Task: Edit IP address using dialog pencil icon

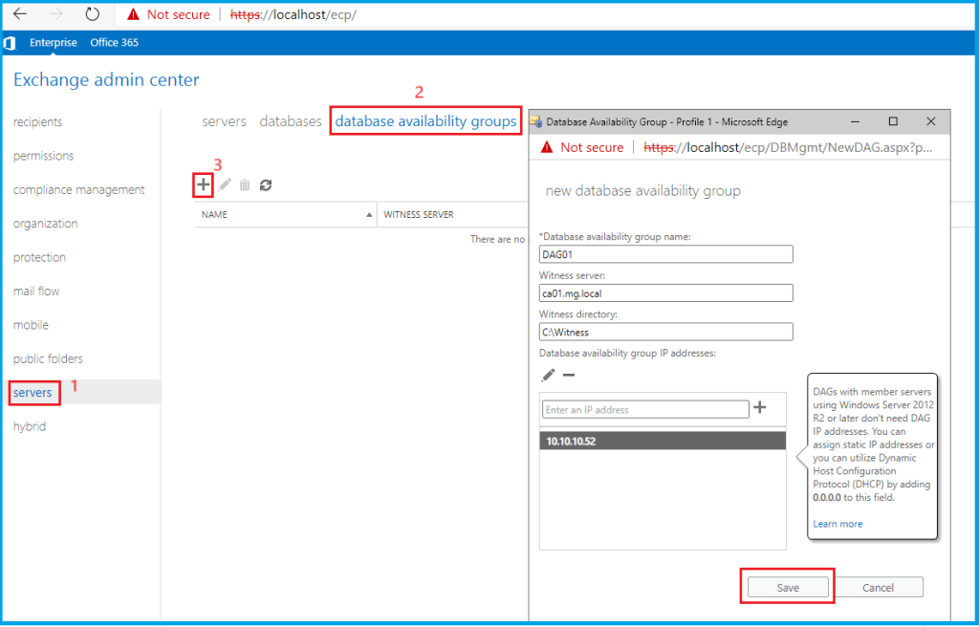Action: point(548,376)
